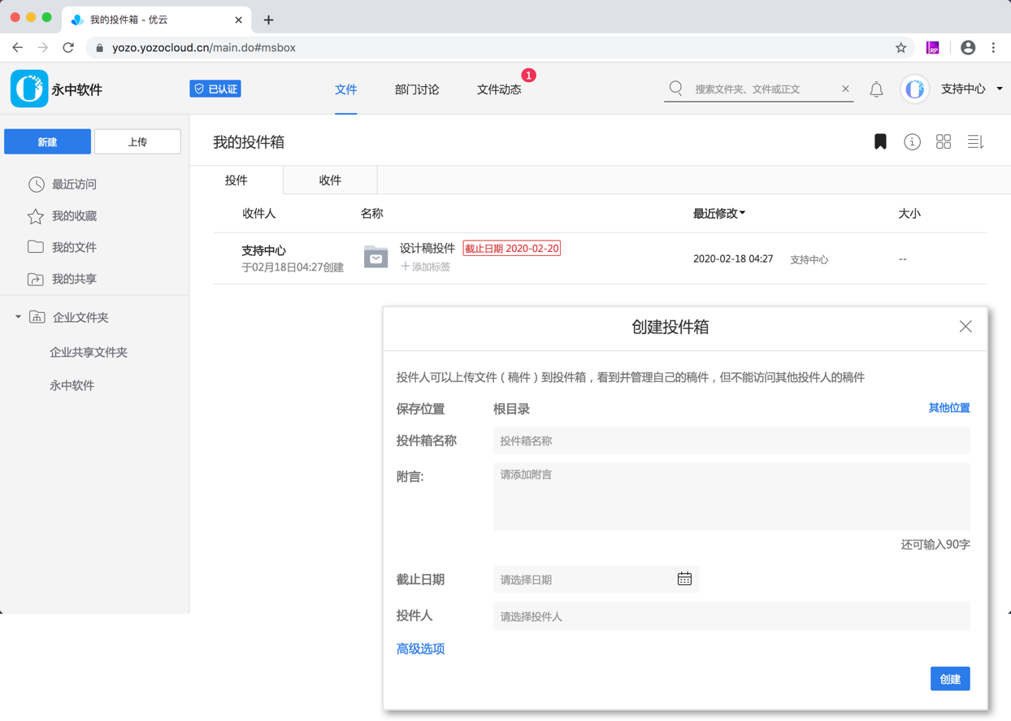Focus the 投件箱名称 input field

click(731, 441)
